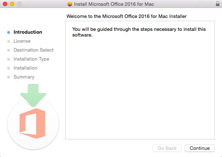Minimize the installer with the yellow button
The image size is (222, 157).
click(12, 4)
